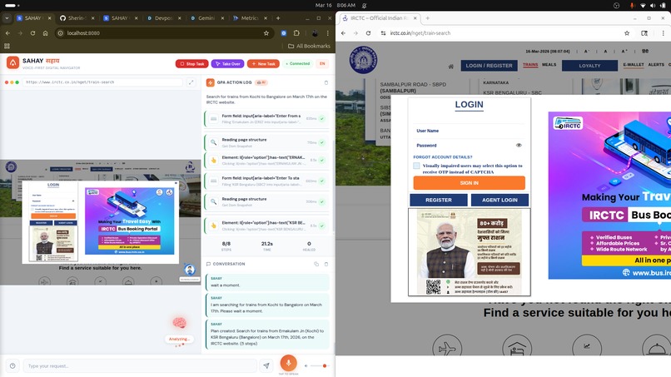Viewport: 671px width, 377px height.
Task: Click the LOYALTY button on IRCTC
Action: tap(589, 66)
